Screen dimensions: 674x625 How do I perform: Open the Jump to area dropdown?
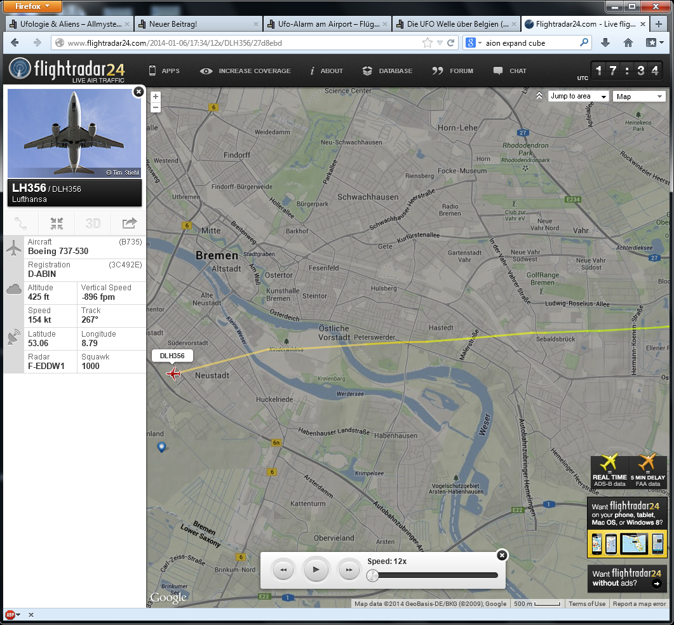pos(577,97)
